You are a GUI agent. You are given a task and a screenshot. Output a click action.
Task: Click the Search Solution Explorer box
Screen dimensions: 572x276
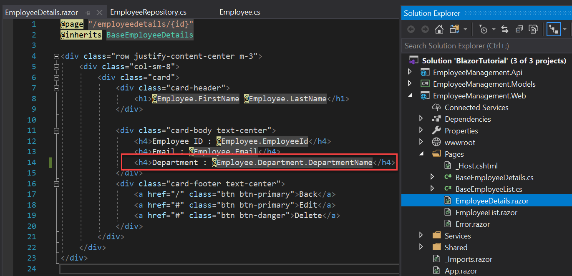click(x=459, y=45)
